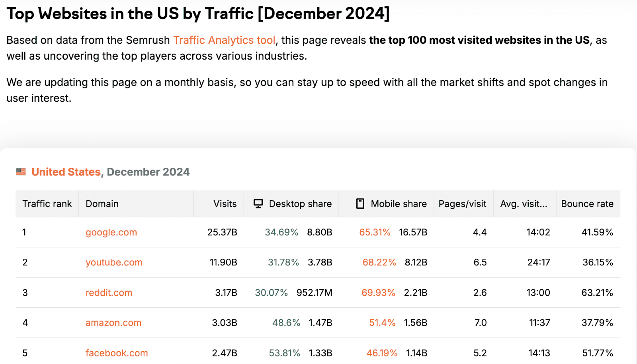
Task: Click the Domain column header
Action: tap(102, 204)
